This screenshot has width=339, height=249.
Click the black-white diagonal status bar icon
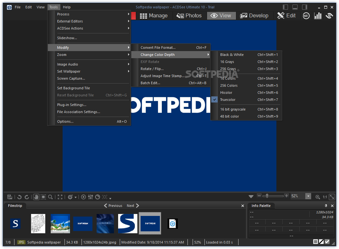click(321, 242)
